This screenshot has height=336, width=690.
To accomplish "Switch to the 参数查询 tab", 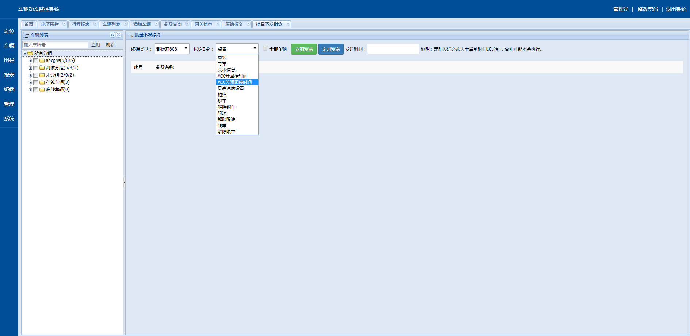I will click(172, 24).
